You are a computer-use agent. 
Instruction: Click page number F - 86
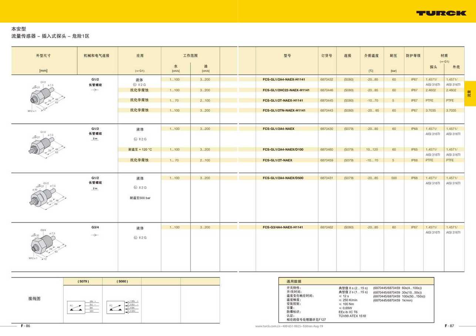(x=25, y=326)
